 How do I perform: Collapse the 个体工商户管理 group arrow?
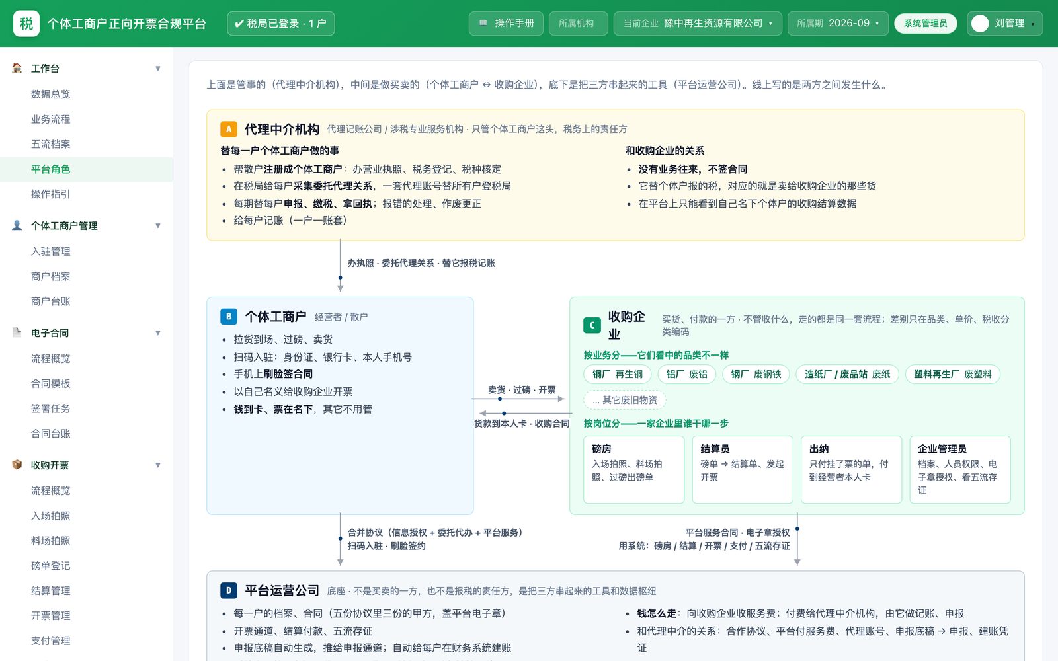(x=158, y=226)
